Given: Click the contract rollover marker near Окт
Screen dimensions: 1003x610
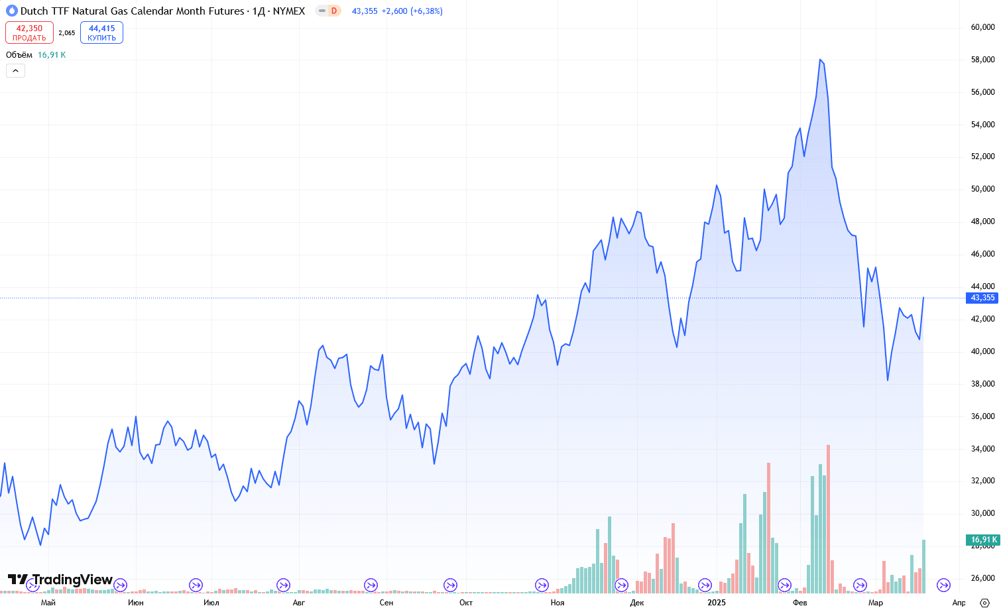Looking at the screenshot, I should pyautogui.click(x=450, y=585).
